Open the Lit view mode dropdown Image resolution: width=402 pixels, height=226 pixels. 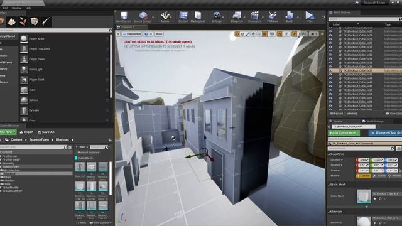tap(148, 34)
